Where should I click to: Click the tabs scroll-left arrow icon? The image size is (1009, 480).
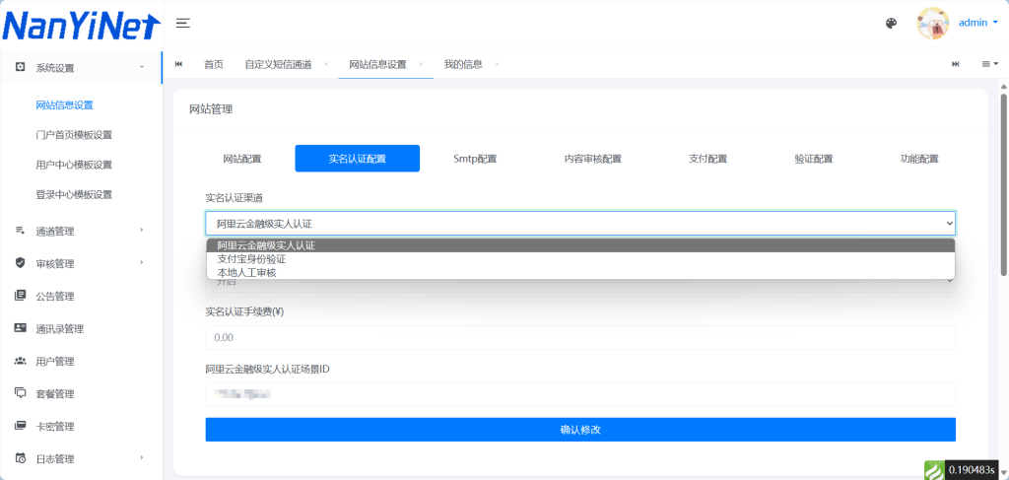179,64
